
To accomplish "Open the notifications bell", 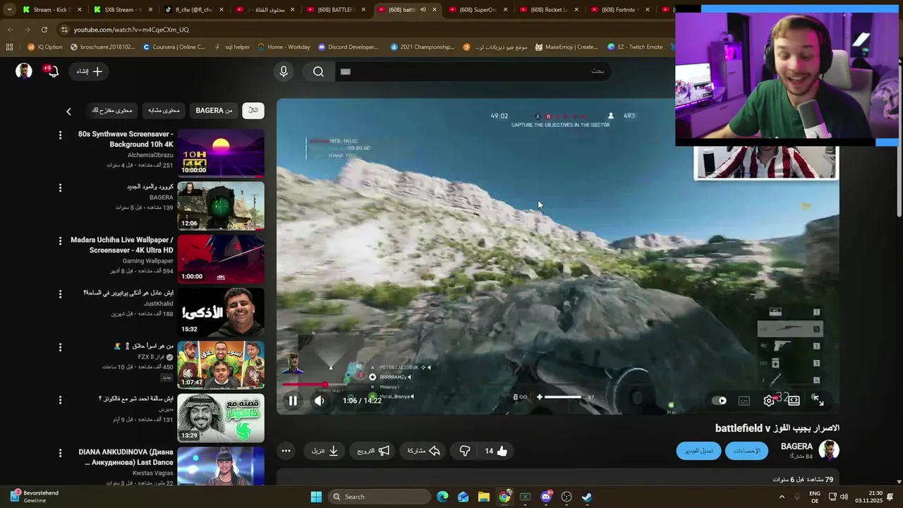I will click(52, 71).
